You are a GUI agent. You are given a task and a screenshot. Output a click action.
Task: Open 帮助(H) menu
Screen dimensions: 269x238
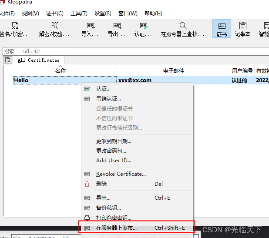153,13
